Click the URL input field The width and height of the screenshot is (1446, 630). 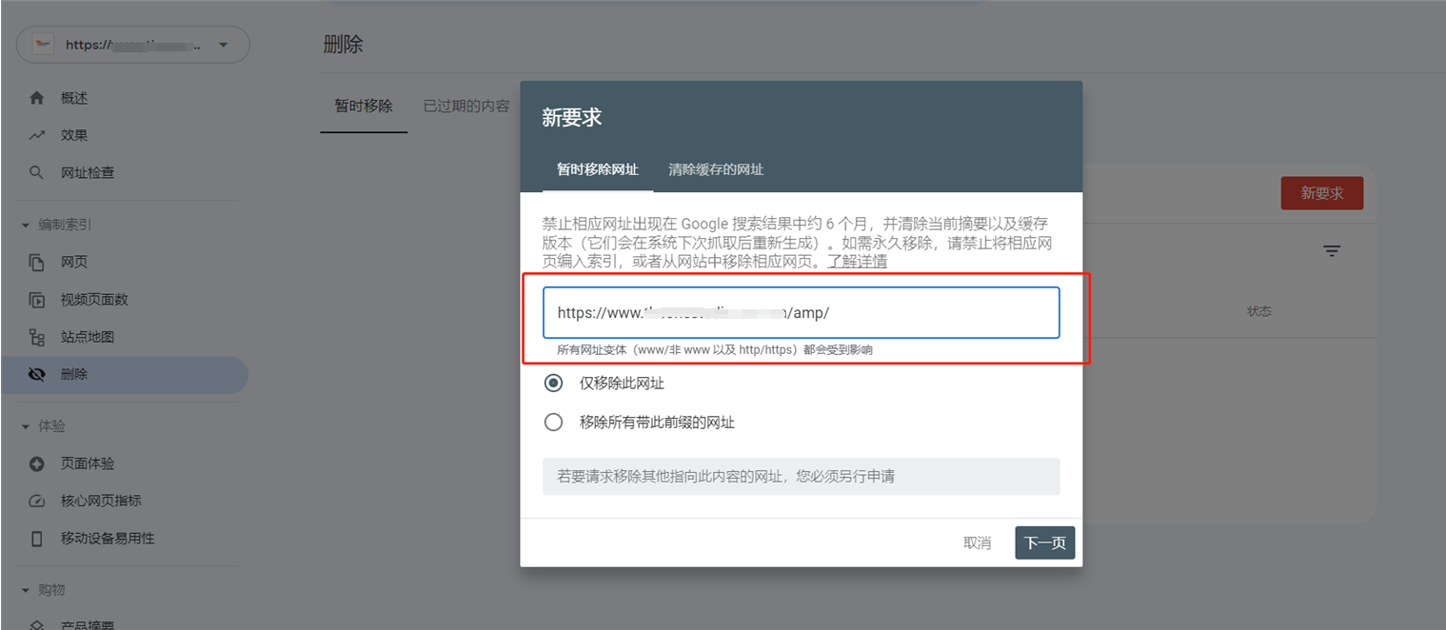[801, 312]
